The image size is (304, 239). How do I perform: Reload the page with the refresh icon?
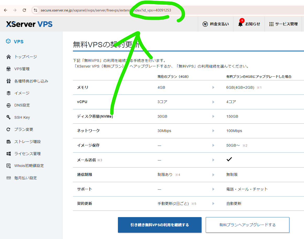(x=24, y=10)
